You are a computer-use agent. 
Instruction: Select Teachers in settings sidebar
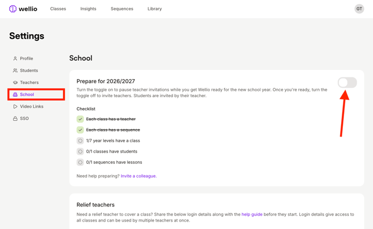pos(30,83)
